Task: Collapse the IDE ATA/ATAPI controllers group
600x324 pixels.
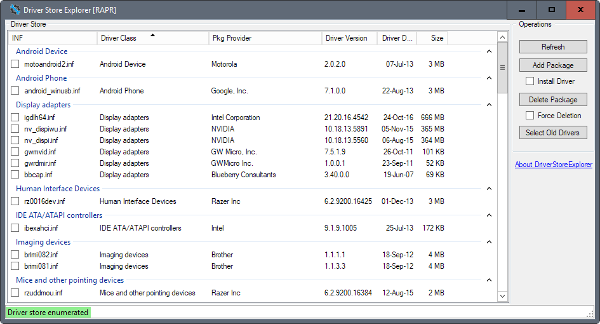Action: tap(489, 215)
